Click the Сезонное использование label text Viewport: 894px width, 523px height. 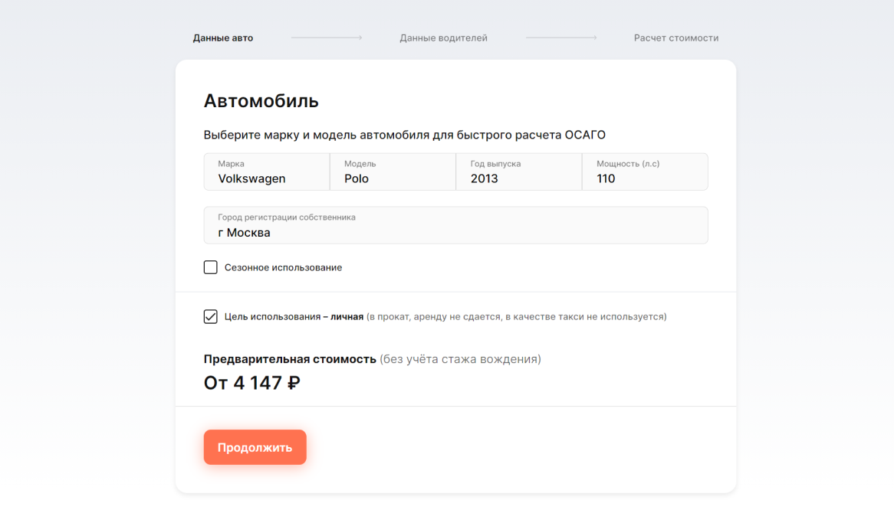pos(284,268)
